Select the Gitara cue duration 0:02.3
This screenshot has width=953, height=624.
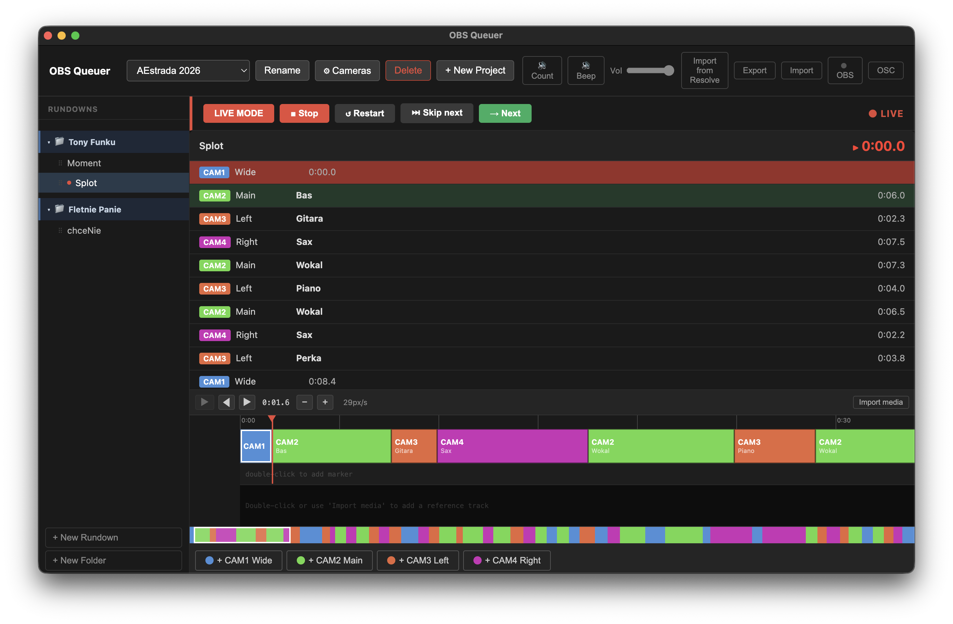point(891,219)
